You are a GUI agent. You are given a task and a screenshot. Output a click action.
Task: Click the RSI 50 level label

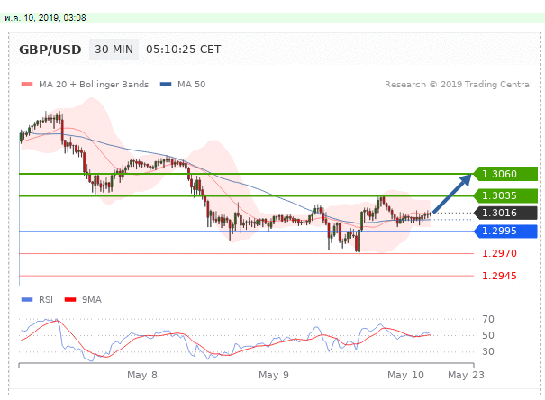[x=488, y=335]
